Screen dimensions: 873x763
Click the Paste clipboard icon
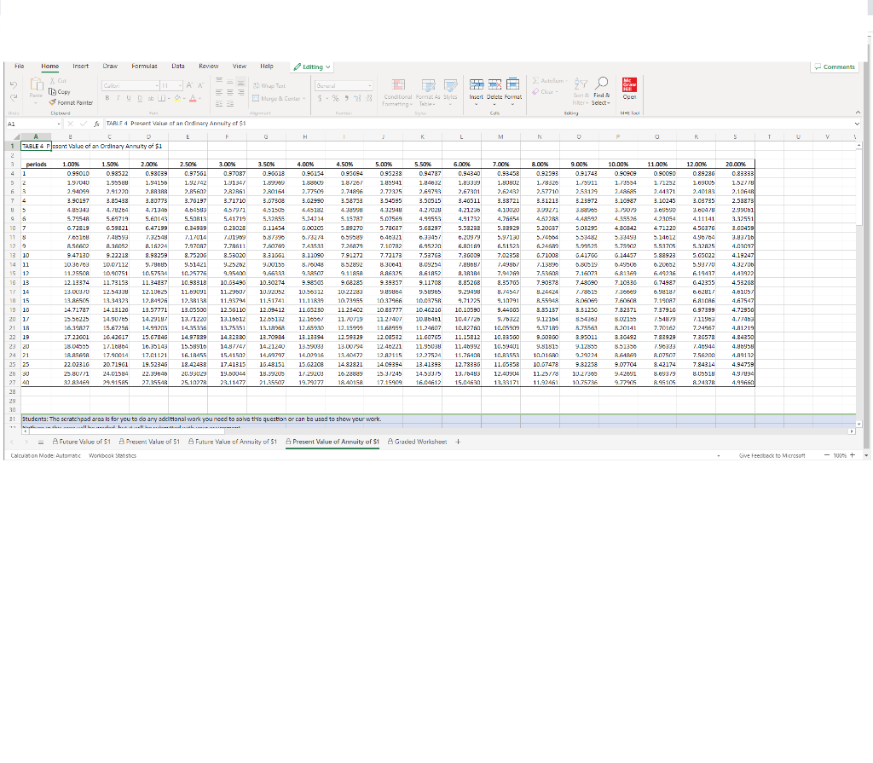[36, 84]
